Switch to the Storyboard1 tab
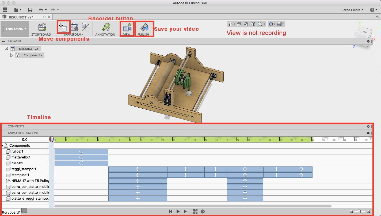Image resolution: width=381 pixels, height=216 pixels. pos(10,212)
